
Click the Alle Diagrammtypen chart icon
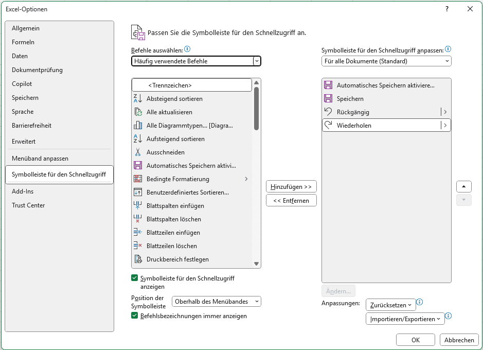pos(138,126)
